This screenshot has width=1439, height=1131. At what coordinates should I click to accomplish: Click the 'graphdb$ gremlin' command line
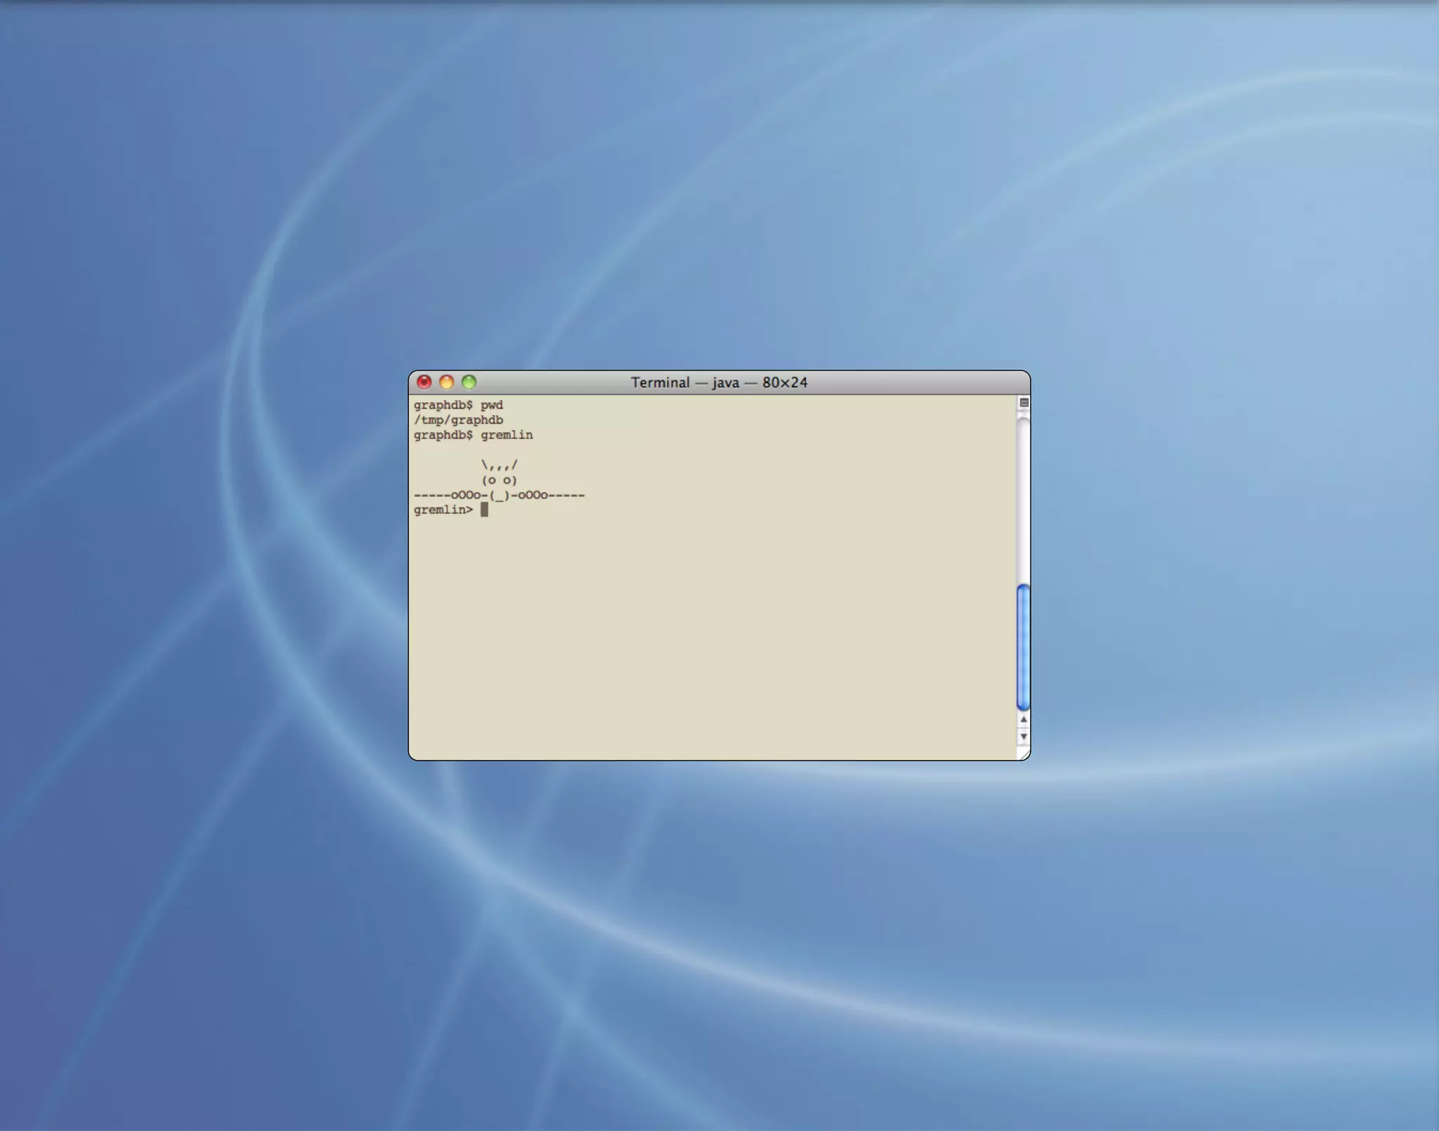click(x=473, y=435)
